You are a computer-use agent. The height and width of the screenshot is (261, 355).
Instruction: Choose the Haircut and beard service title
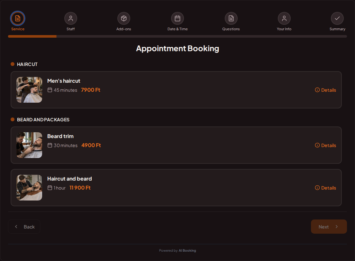[69, 179]
